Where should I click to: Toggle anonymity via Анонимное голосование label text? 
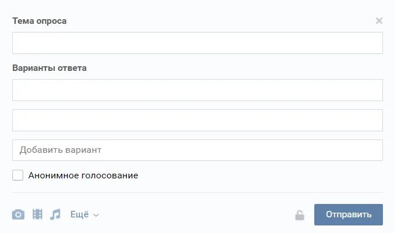[x=83, y=175]
